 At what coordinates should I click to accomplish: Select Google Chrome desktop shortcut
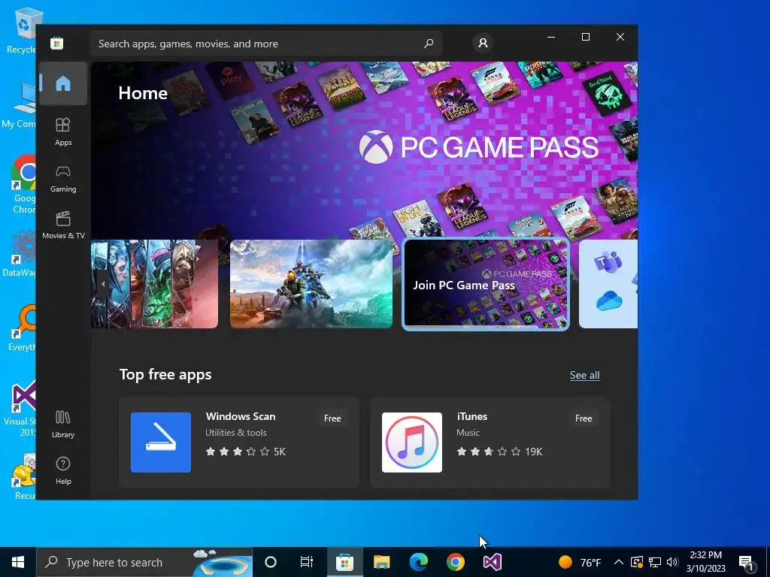tap(23, 185)
